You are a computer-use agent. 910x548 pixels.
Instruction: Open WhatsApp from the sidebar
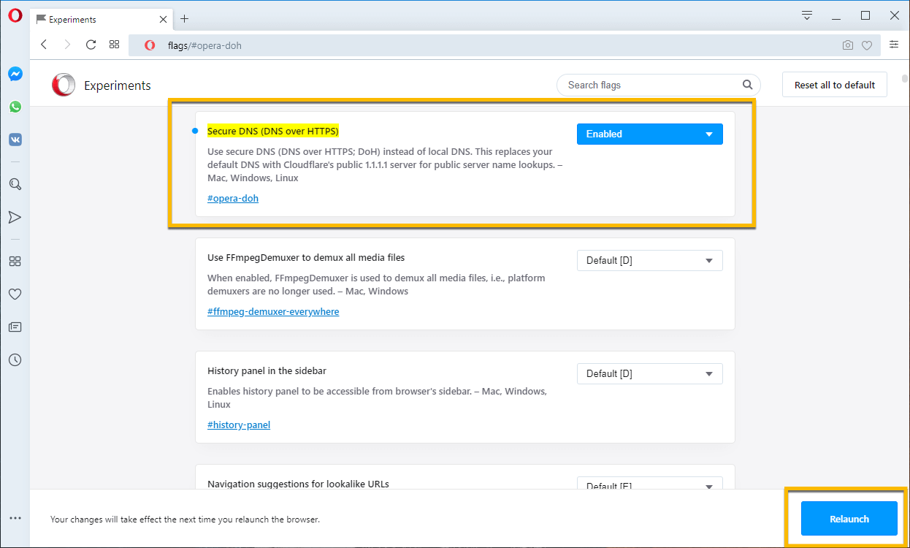[15, 106]
